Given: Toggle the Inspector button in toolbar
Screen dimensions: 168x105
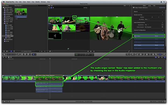Looking at the screenshot, I should pos(160,55).
